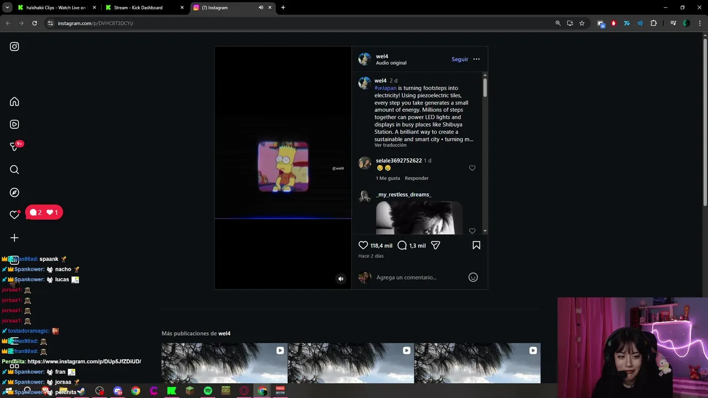The height and width of the screenshot is (398, 708).
Task: Open Chrome three-dot menu
Action: (x=700, y=23)
